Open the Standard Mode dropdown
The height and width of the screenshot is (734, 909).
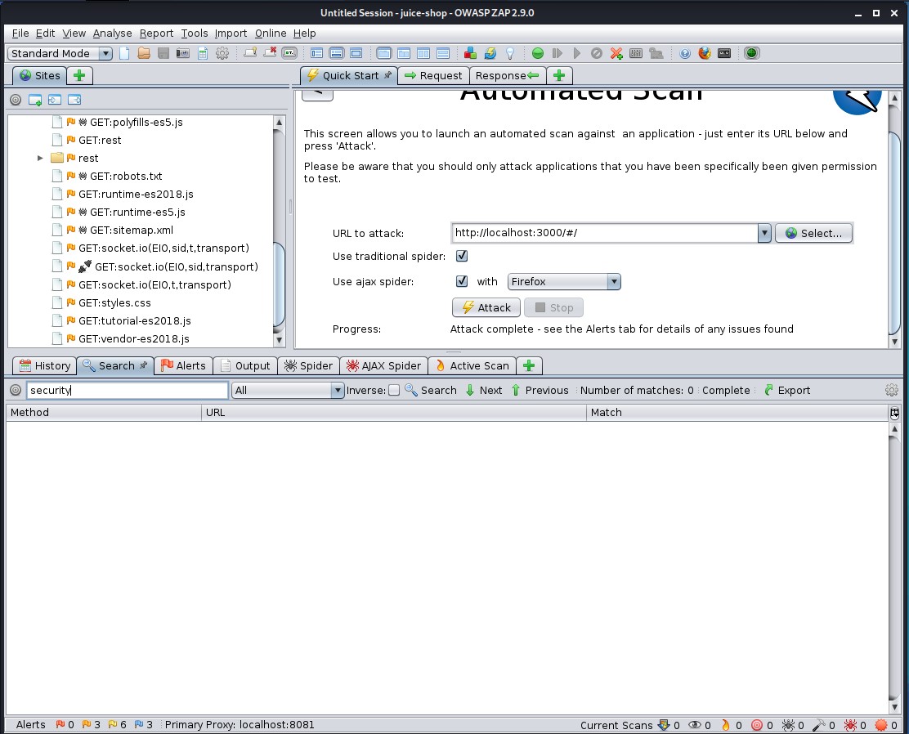(x=60, y=53)
